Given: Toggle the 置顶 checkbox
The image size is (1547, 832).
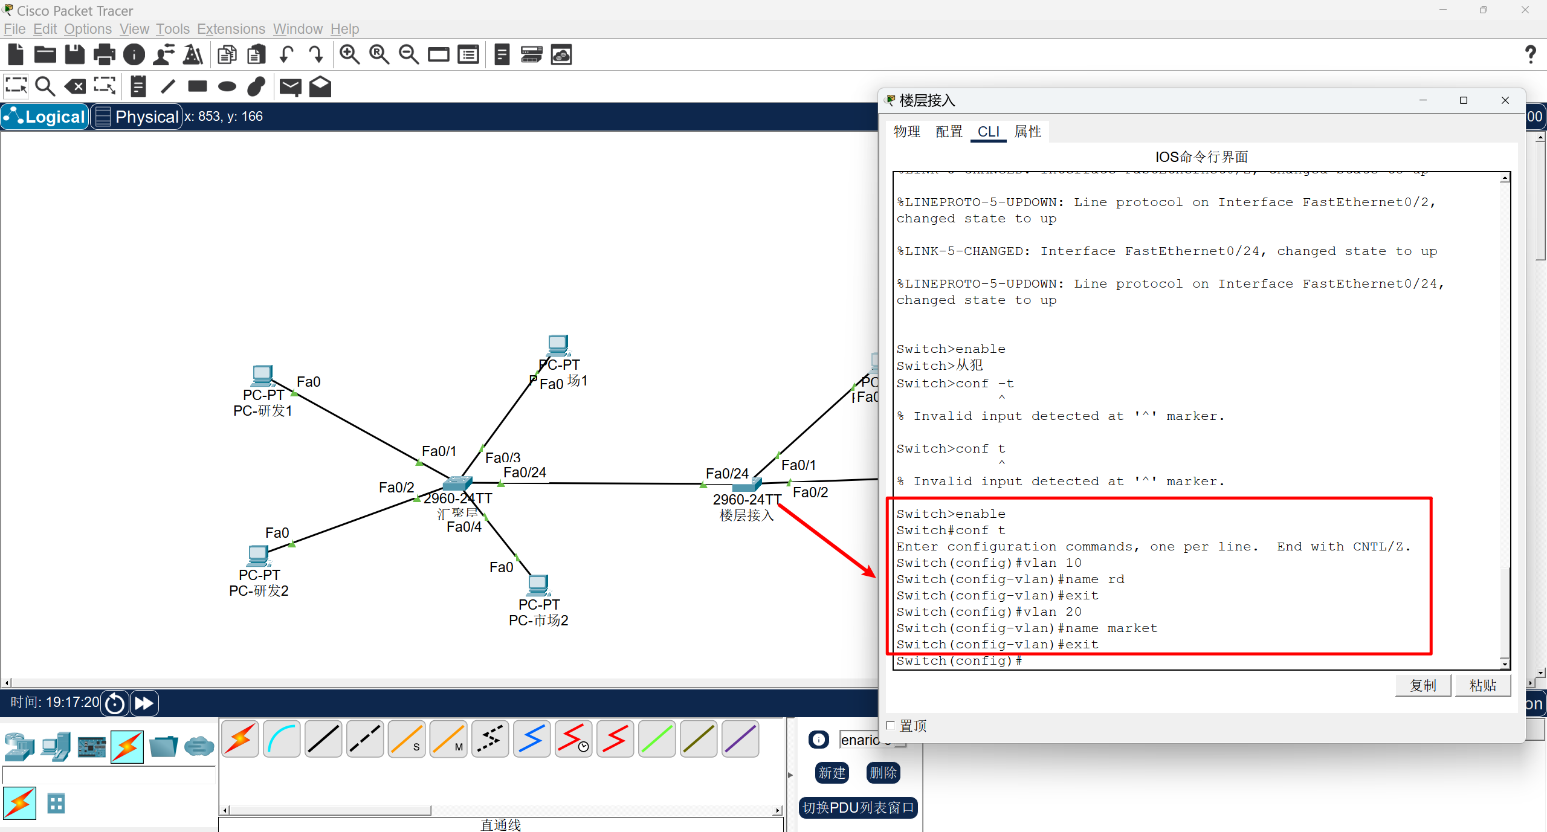Looking at the screenshot, I should click(x=890, y=725).
